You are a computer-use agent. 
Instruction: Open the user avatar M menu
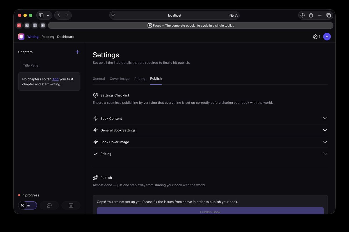point(327,37)
